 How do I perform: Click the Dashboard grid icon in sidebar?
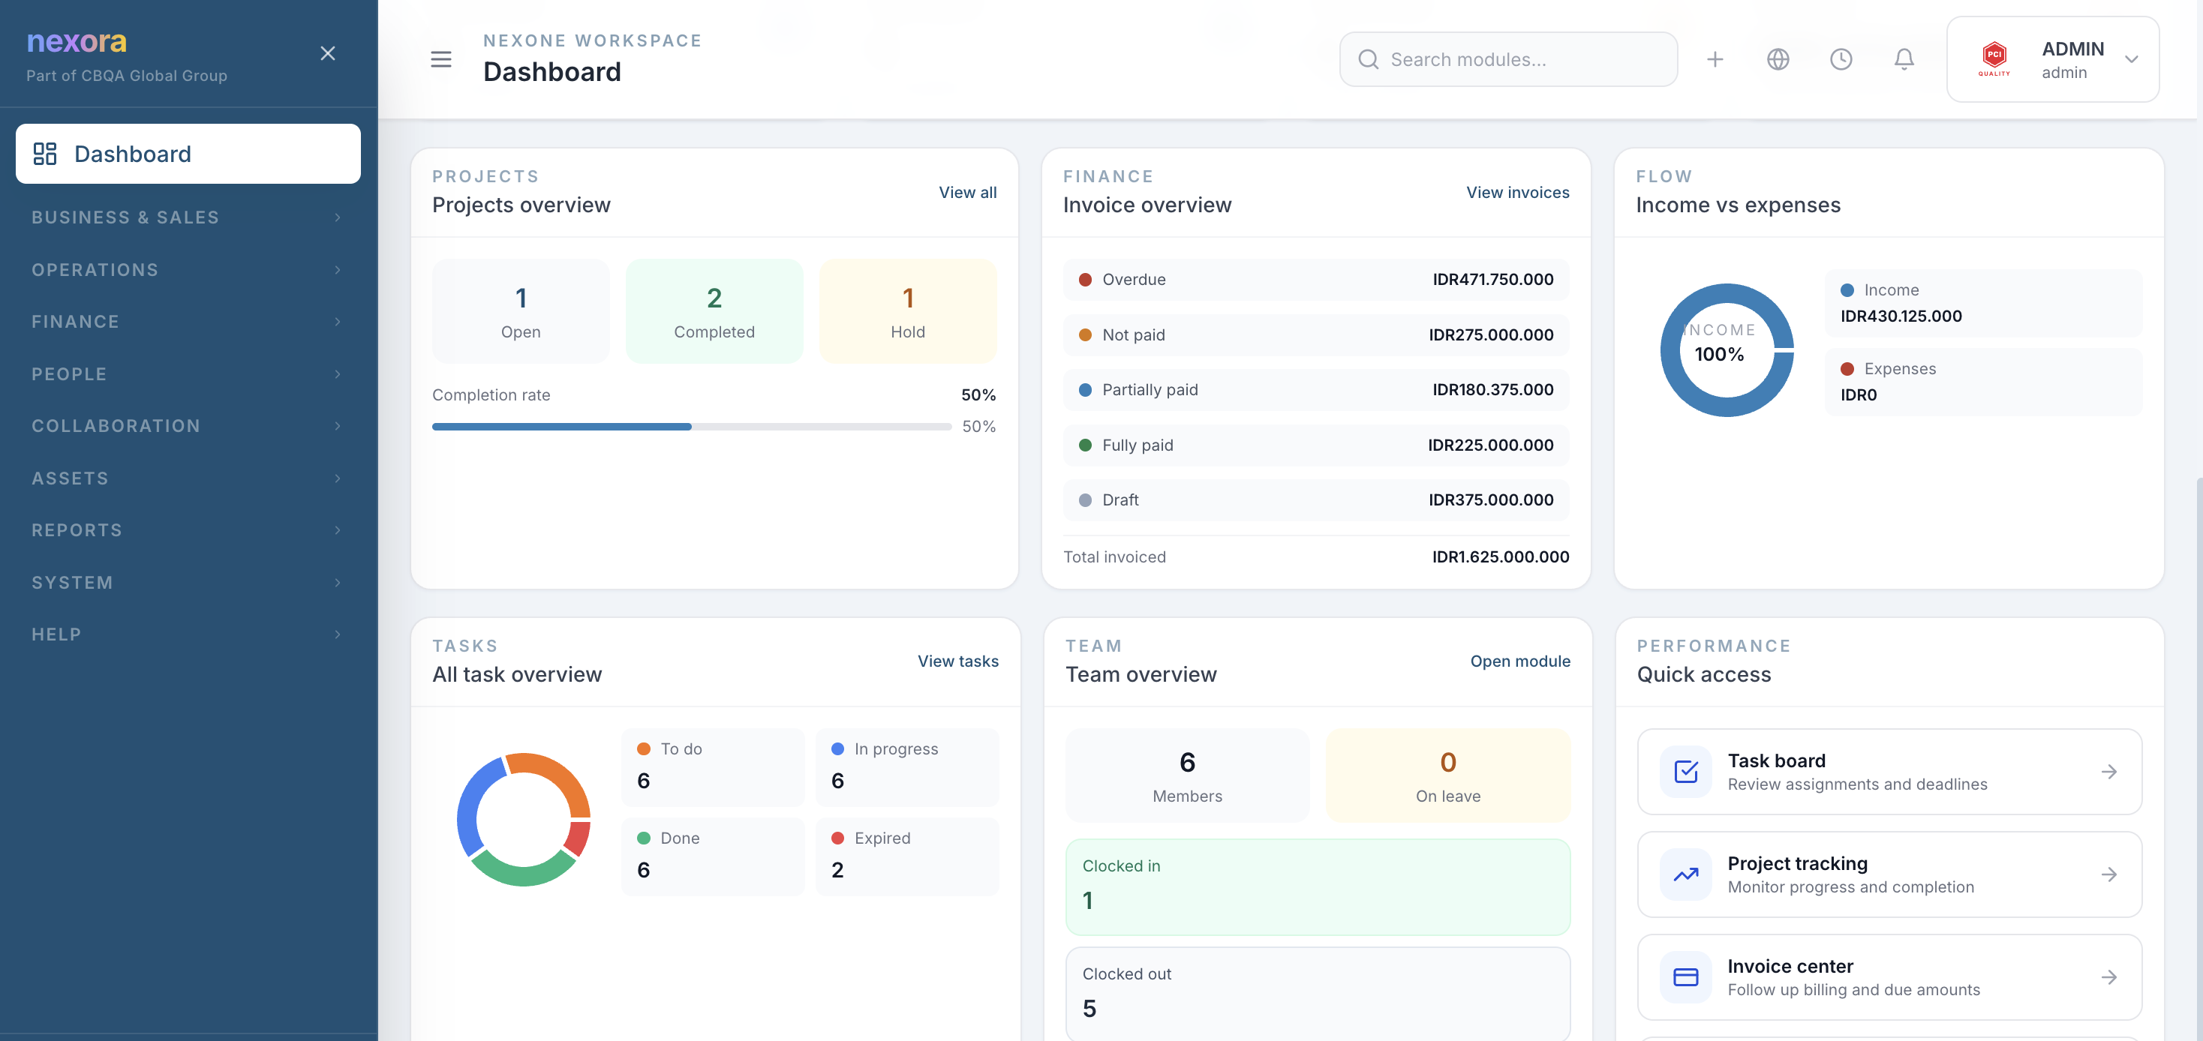click(44, 154)
